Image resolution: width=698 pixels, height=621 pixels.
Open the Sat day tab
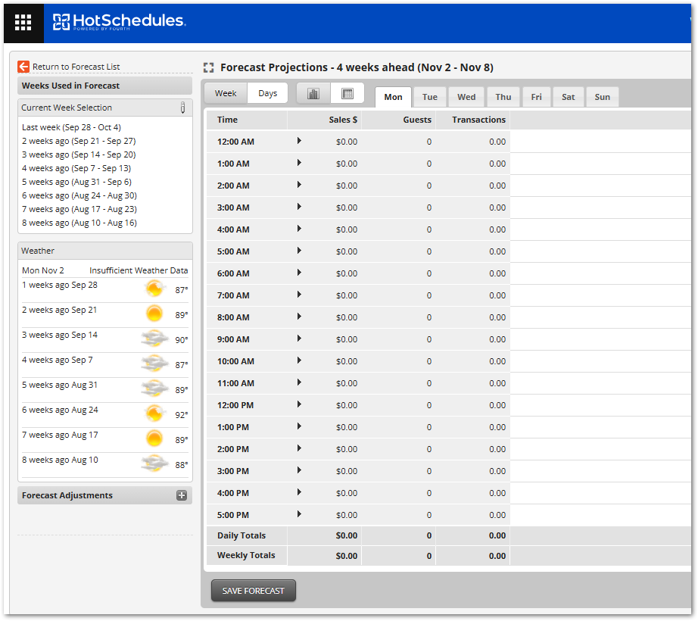(x=568, y=97)
